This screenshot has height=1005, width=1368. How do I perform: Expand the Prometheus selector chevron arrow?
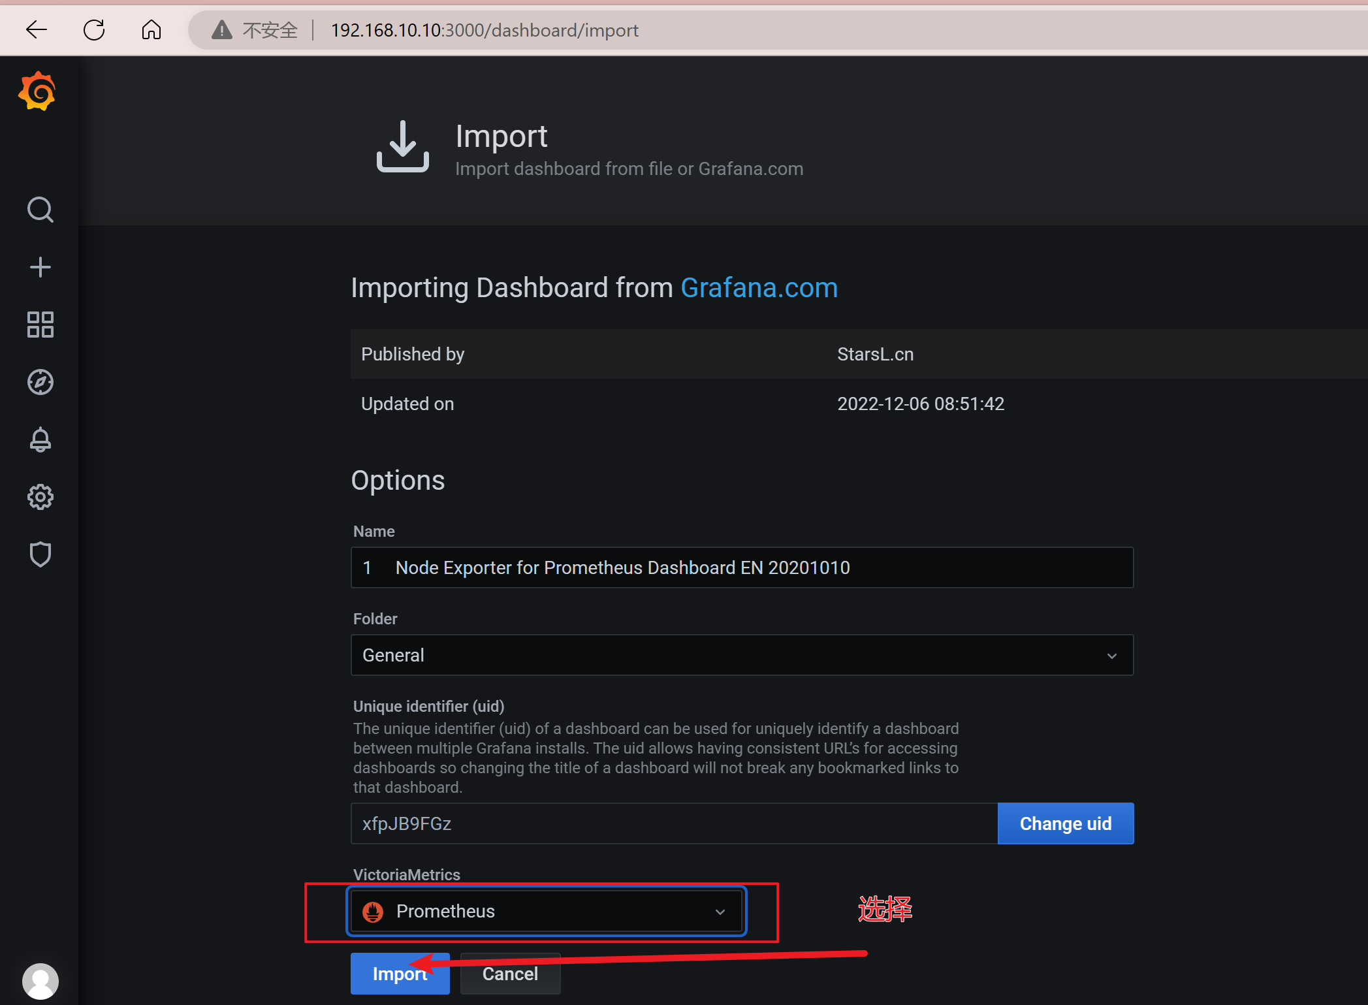[720, 912]
